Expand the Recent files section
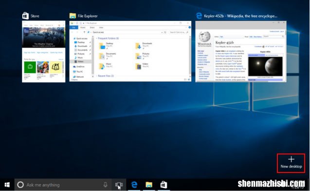This screenshot has height=191, width=310. pyautogui.click(x=97, y=76)
